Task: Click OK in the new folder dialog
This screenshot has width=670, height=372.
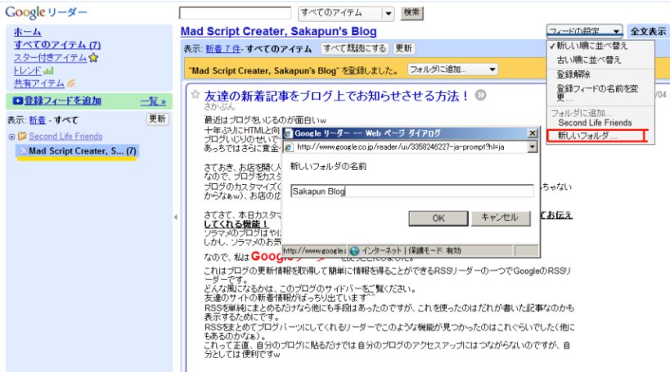Action: (x=438, y=218)
